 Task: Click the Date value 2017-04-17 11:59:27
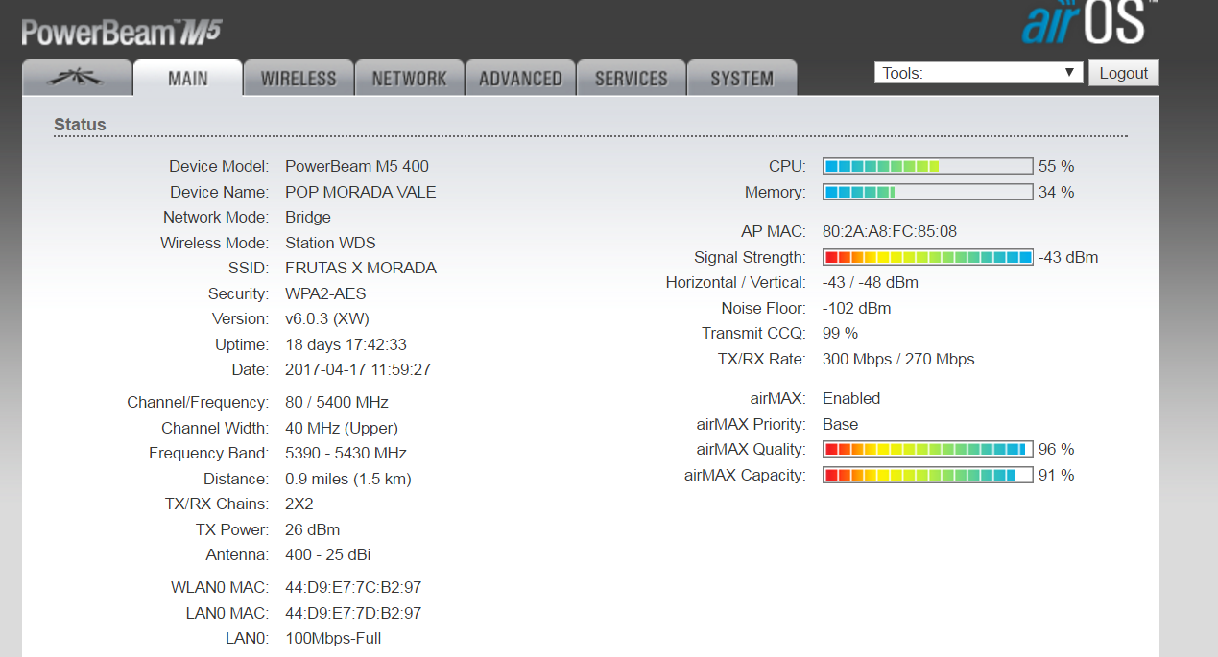pyautogui.click(x=358, y=369)
